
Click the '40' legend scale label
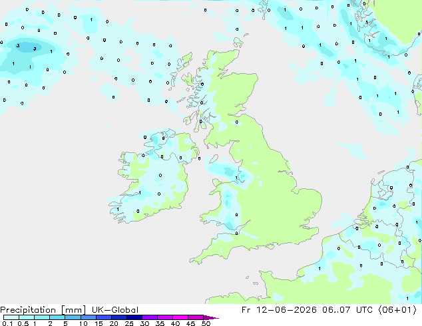[x=175, y=323]
